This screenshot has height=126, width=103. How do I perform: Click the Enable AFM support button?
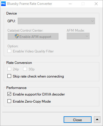[x=33, y=36]
